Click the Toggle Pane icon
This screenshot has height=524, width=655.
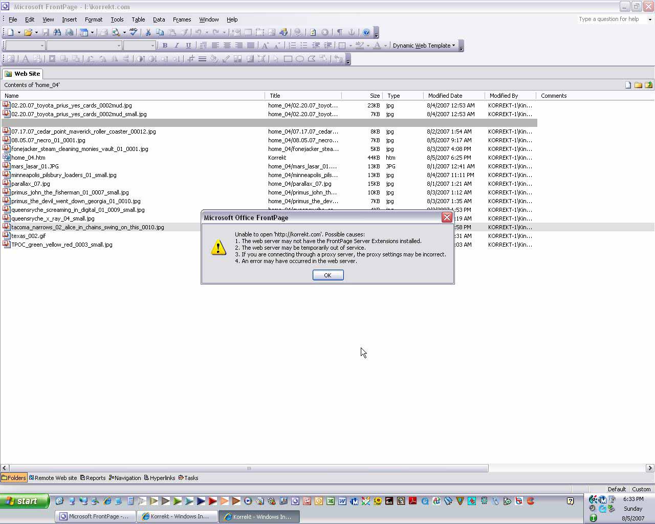point(84,32)
